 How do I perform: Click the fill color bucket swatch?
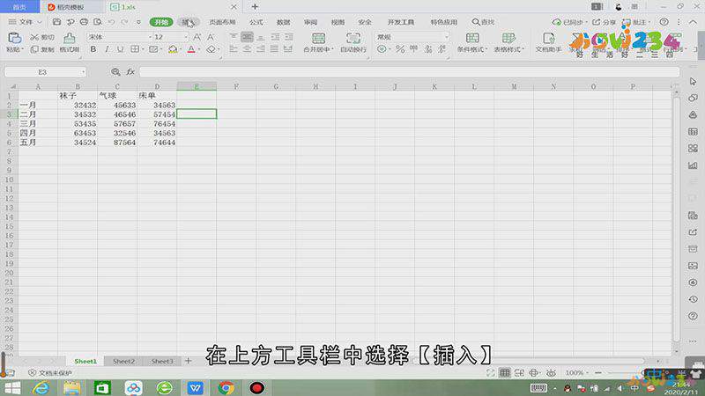tap(173, 49)
